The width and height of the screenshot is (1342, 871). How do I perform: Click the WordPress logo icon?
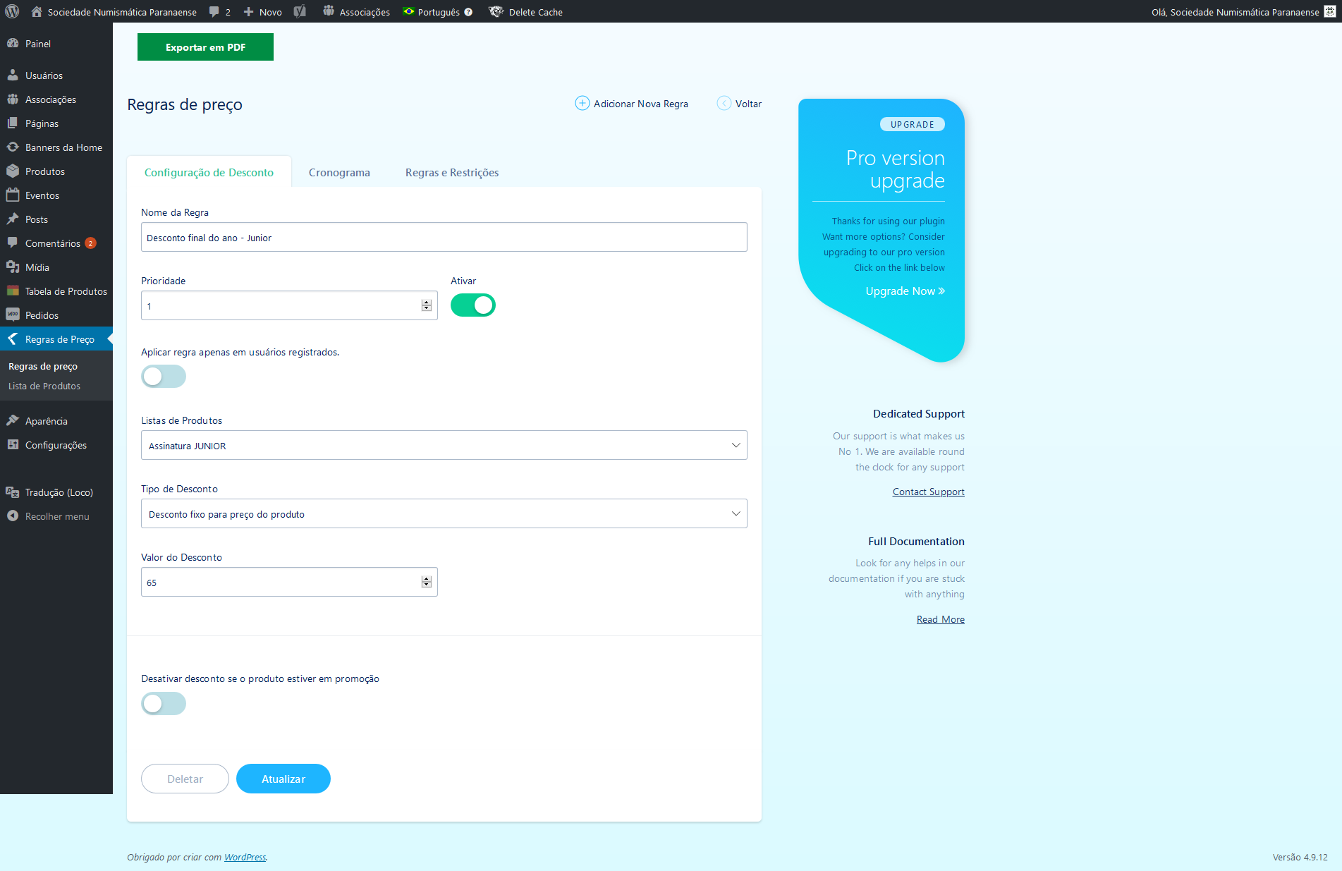coord(12,11)
